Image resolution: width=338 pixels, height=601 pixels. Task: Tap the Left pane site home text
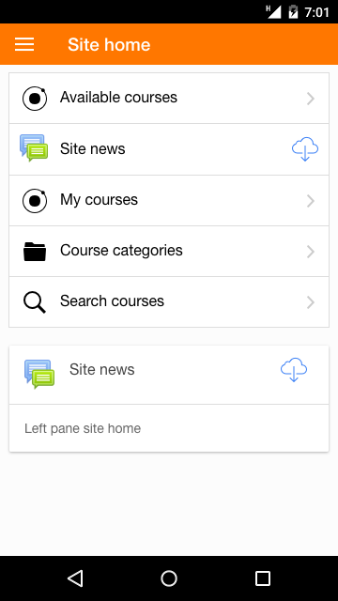click(83, 428)
